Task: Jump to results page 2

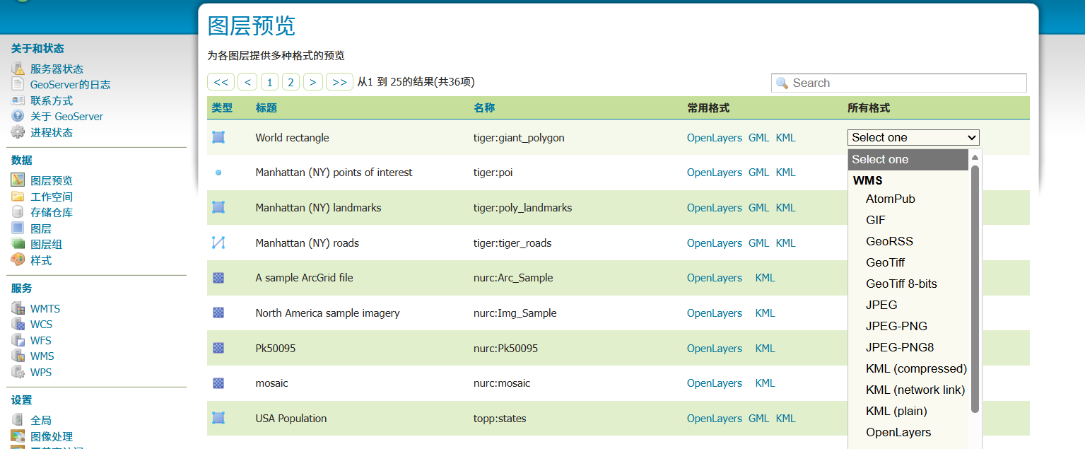Action: tap(291, 82)
